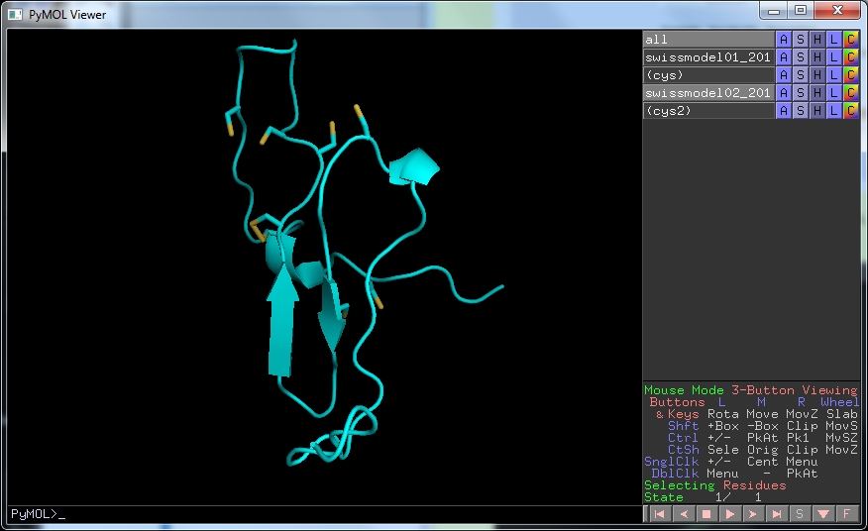Jump to last frame of movie
Viewport: 868px width, 531px height.
tap(777, 514)
